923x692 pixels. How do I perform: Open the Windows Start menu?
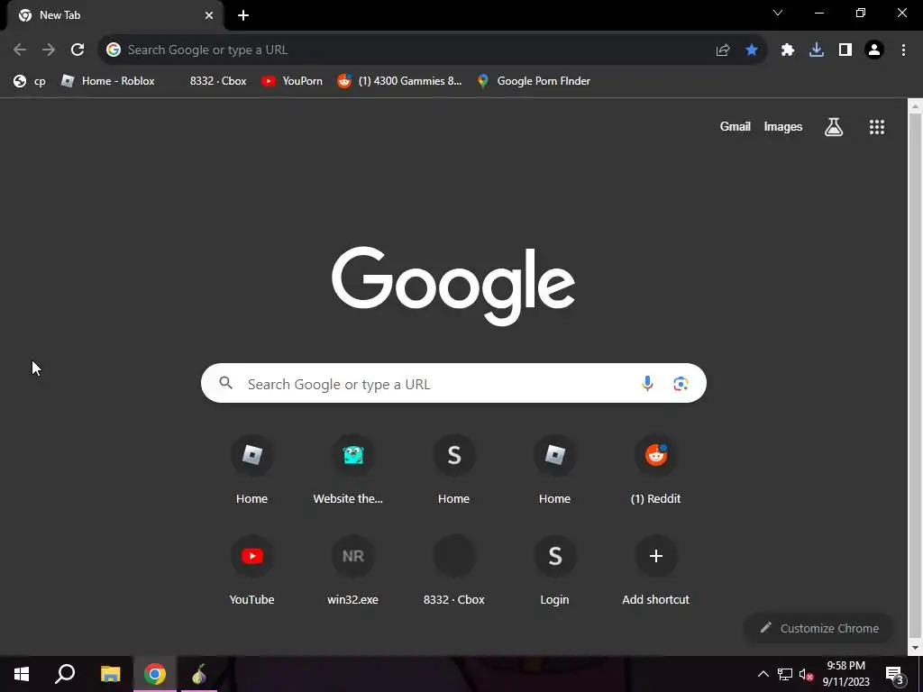[22, 674]
